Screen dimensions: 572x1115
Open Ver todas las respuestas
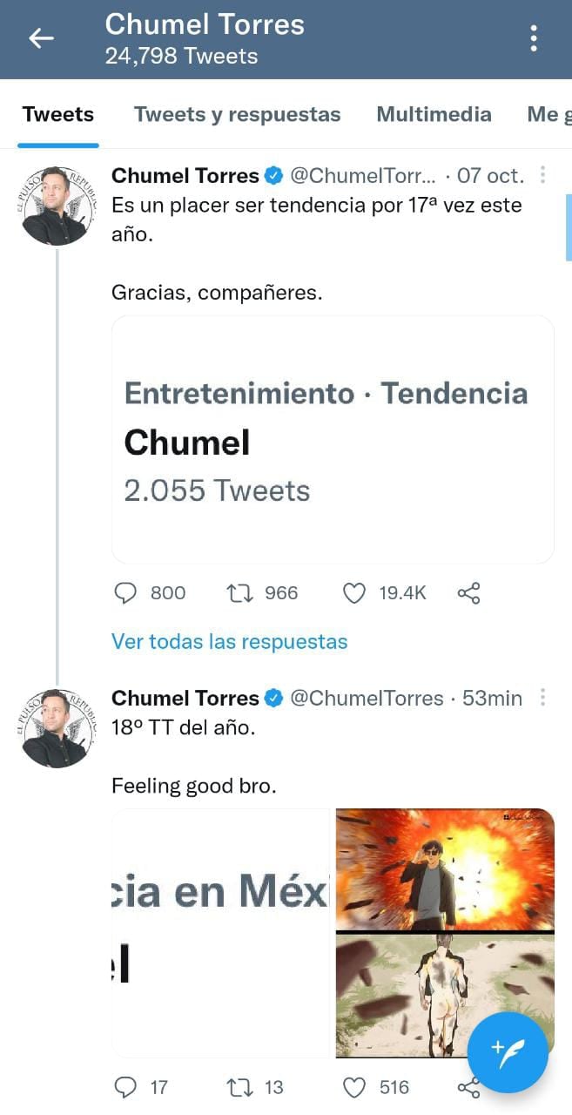[x=229, y=641]
